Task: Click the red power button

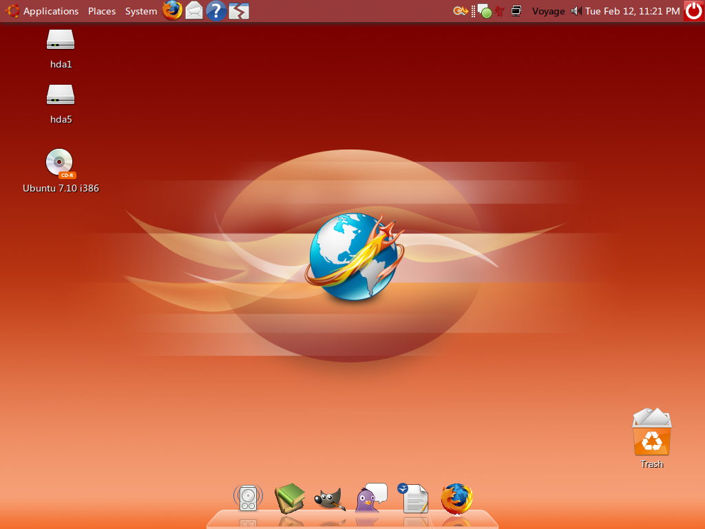Action: tap(694, 11)
